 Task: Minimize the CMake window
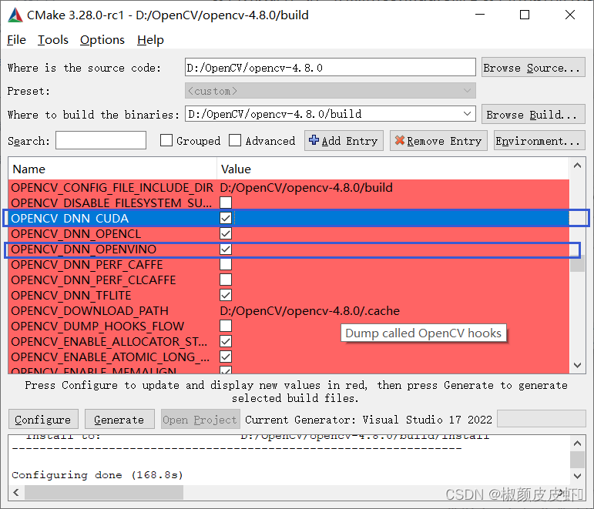click(x=480, y=15)
